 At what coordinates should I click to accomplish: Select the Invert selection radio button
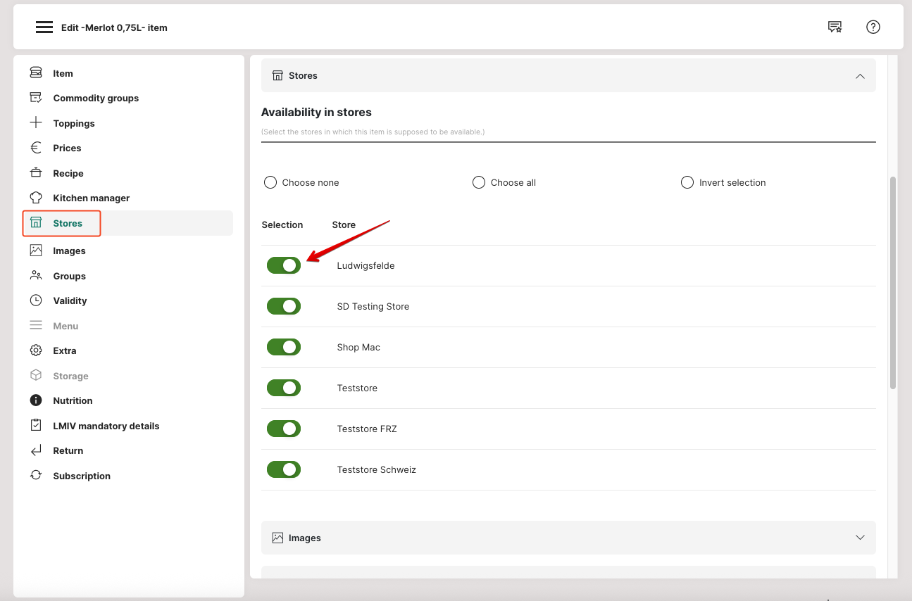[687, 182]
